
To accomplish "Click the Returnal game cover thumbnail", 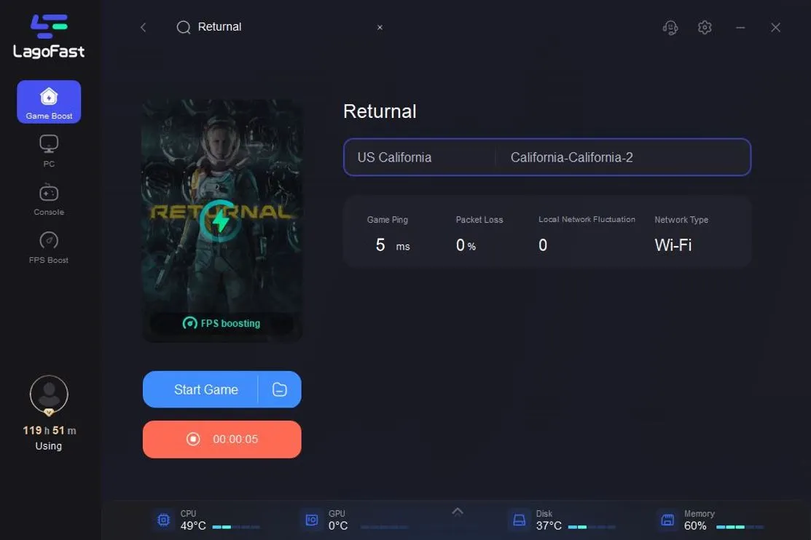I will pyautogui.click(x=222, y=221).
